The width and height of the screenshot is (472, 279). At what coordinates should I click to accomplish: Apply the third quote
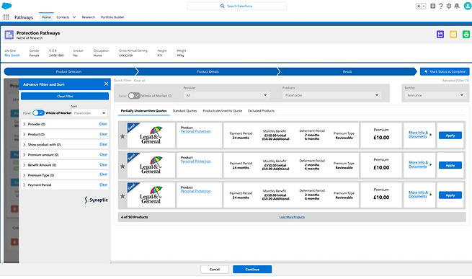[x=450, y=195]
